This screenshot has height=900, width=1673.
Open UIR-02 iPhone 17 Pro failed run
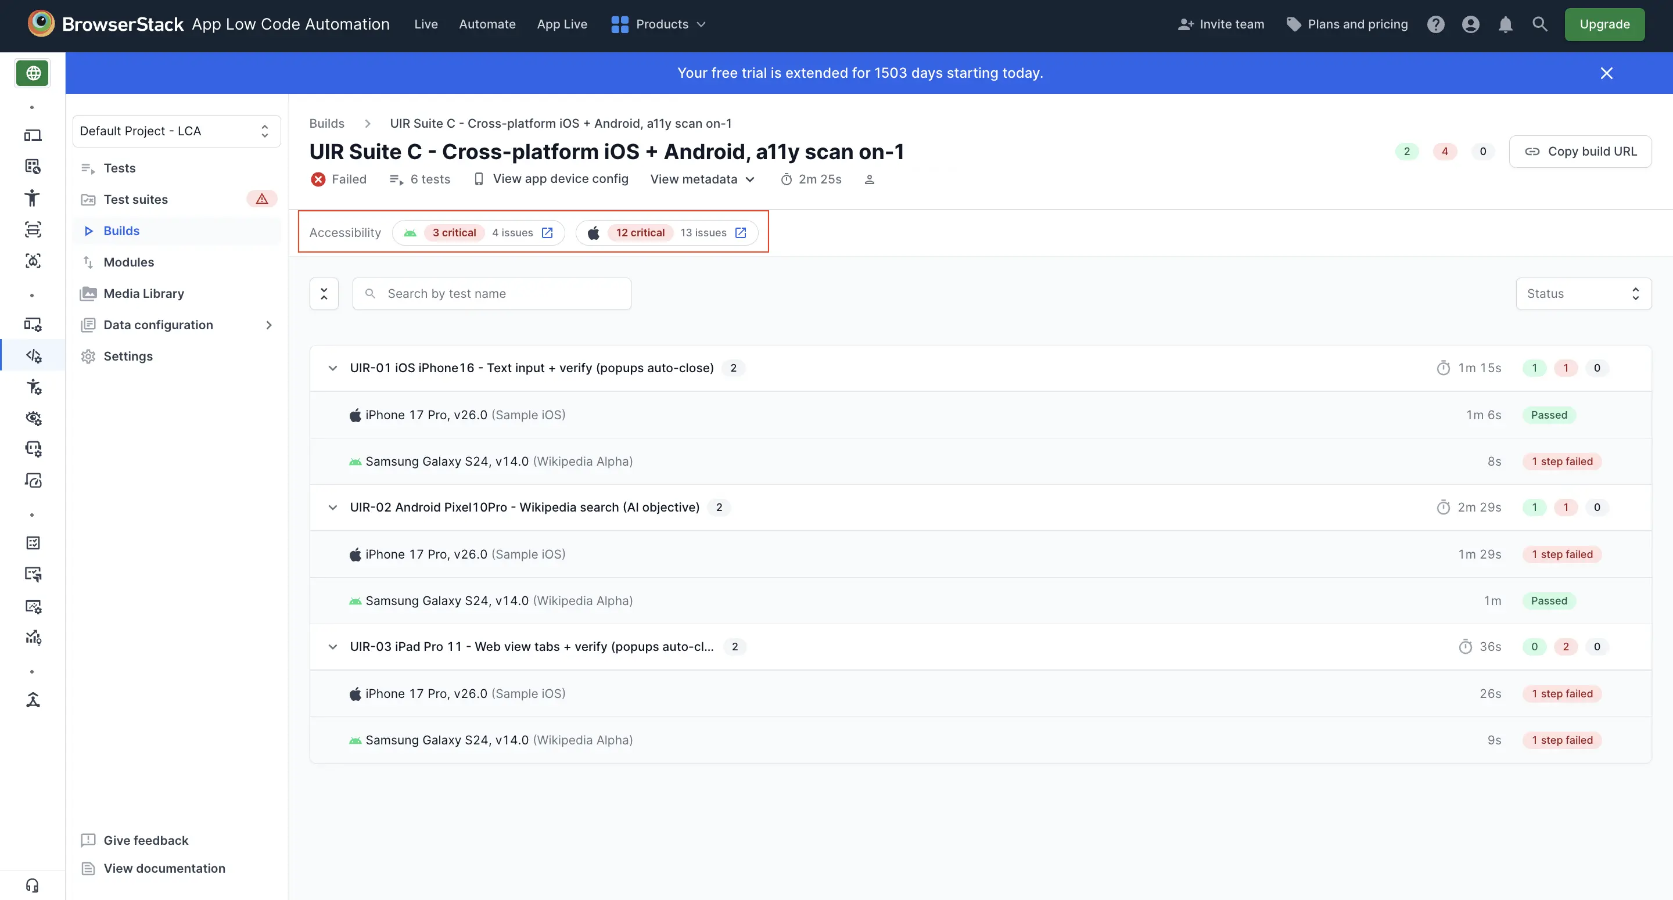click(x=981, y=554)
